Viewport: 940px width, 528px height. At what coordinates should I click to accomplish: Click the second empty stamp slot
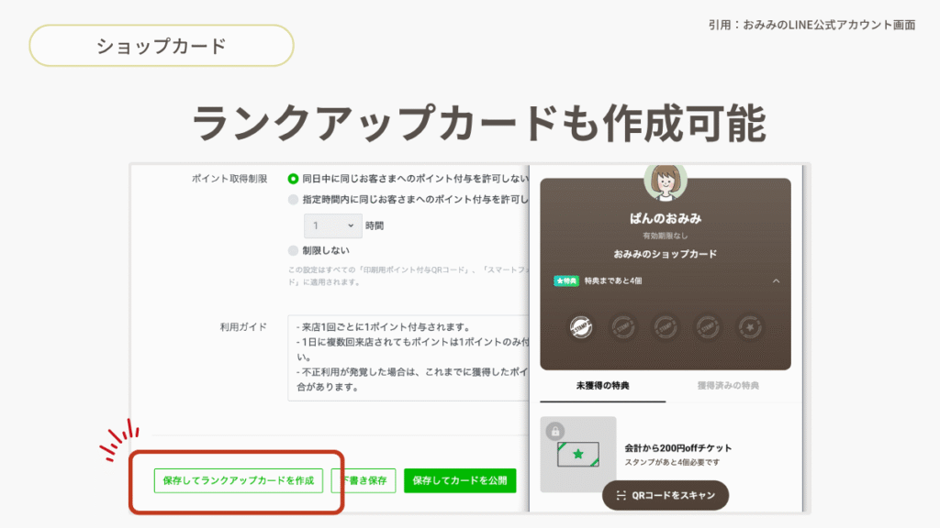[622, 325]
